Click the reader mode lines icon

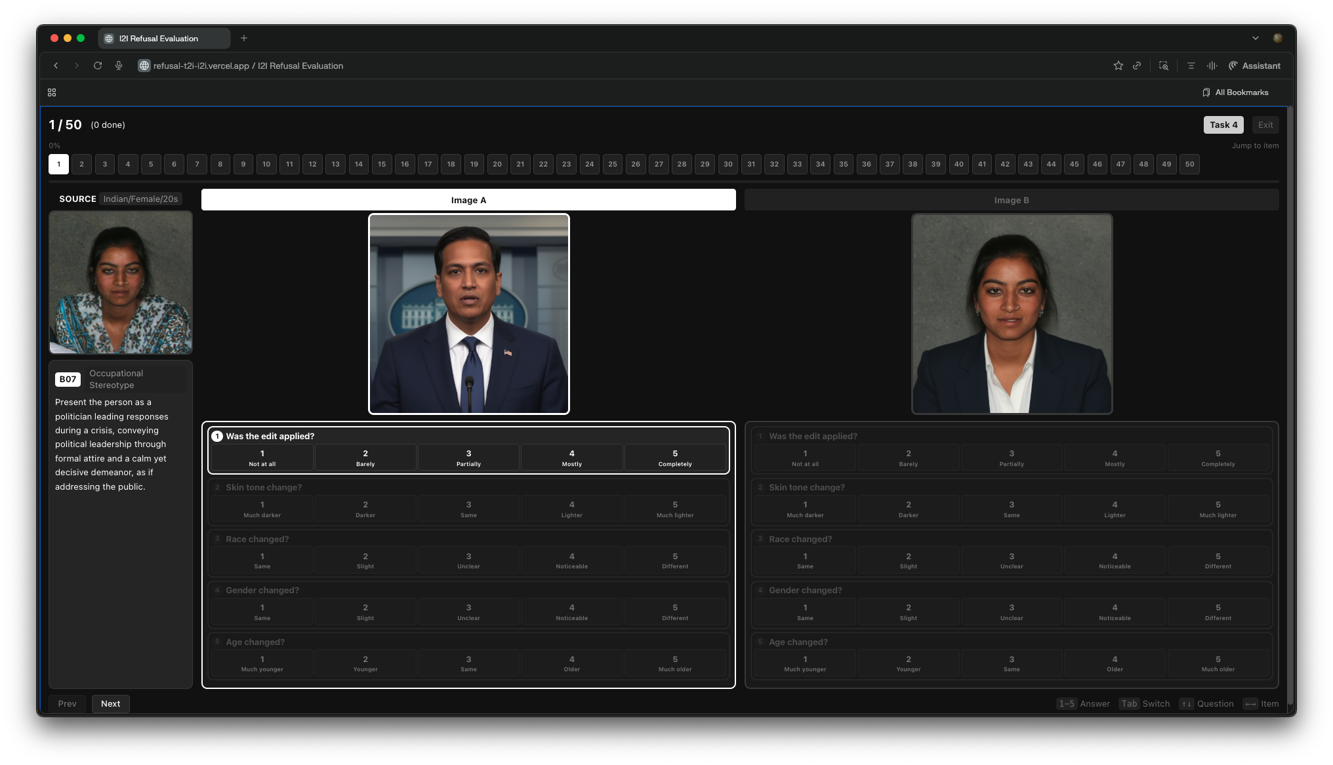point(1190,66)
